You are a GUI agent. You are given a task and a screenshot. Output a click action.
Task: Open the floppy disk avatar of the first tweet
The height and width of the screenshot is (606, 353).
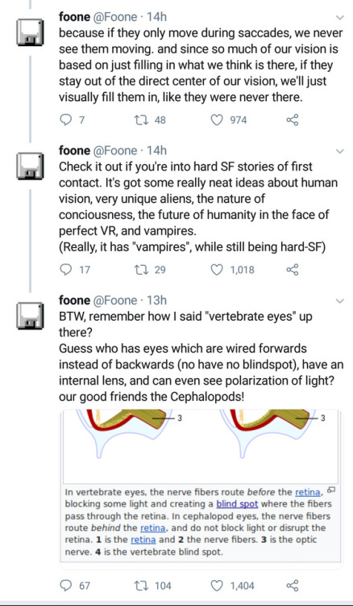[x=30, y=32]
